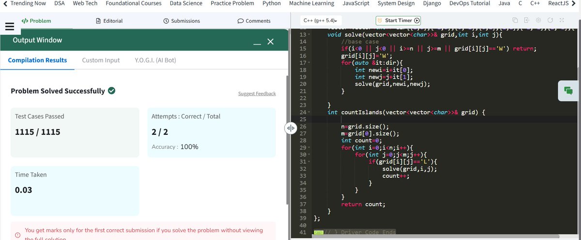Switch to the Editorial tab
Viewport: 581px width, 240px height.
click(109, 21)
